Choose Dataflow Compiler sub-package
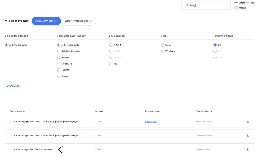This screenshot has height=156, width=256. (59, 51)
